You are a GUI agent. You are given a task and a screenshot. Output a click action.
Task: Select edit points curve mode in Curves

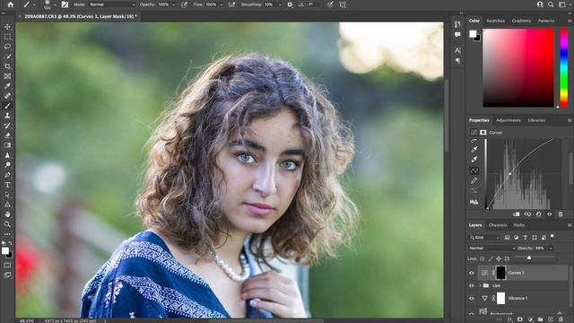(474, 170)
